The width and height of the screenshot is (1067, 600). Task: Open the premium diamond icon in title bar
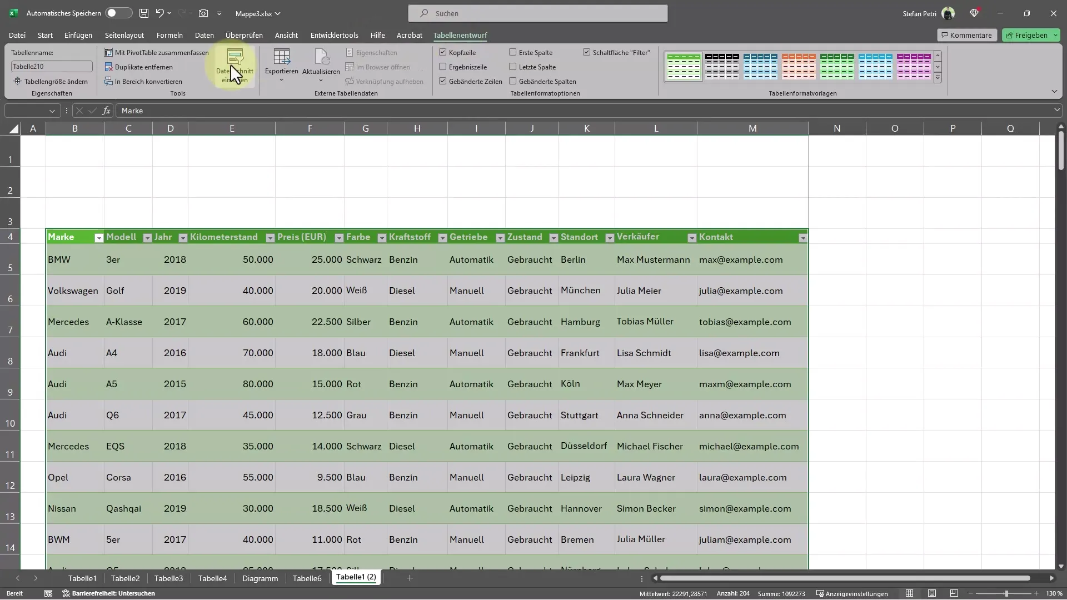click(x=974, y=13)
